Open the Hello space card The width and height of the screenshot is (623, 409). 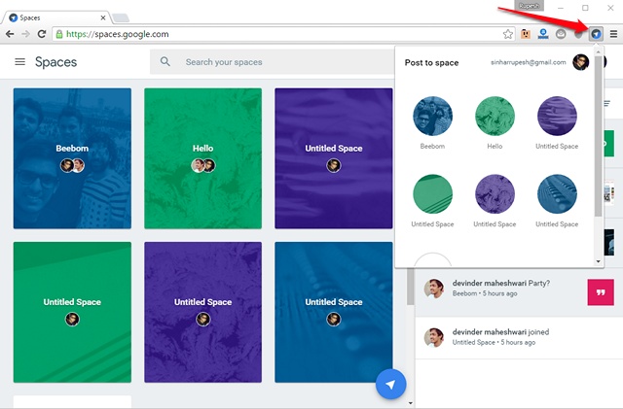[203, 158]
